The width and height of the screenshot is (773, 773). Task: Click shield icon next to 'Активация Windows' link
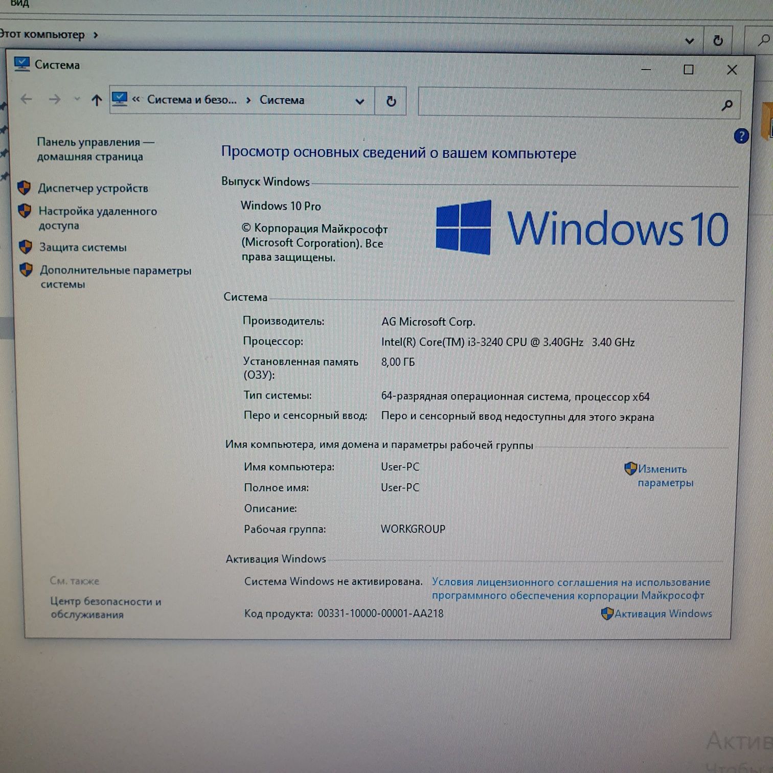click(607, 613)
